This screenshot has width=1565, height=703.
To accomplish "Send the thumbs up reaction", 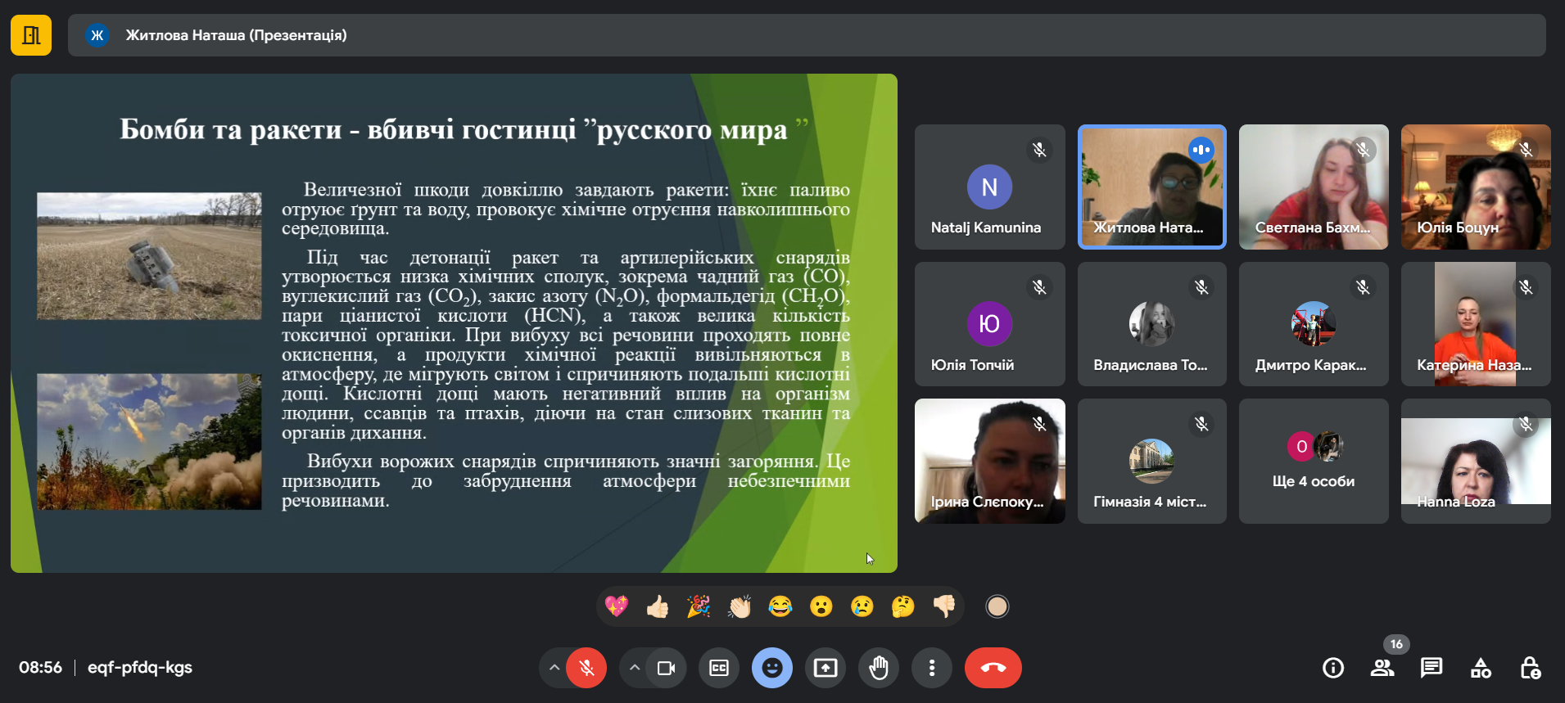I will pos(658,606).
